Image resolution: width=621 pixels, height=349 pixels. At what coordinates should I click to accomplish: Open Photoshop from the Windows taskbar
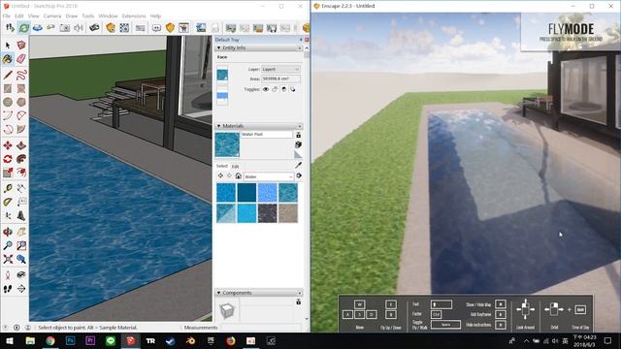click(71, 340)
